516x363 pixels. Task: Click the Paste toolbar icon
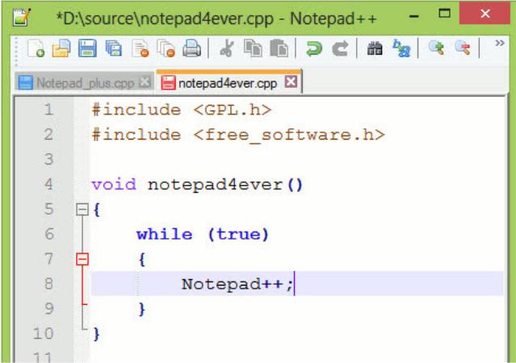click(x=278, y=49)
